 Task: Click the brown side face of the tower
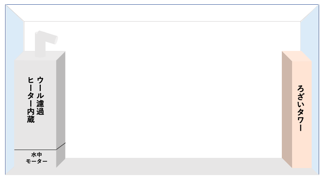click(287, 109)
